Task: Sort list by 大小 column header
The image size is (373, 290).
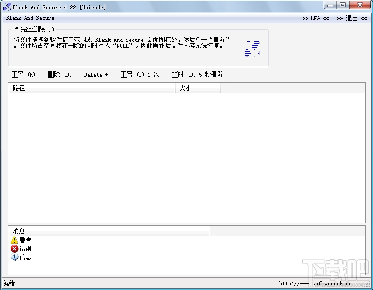Action: tap(198, 88)
